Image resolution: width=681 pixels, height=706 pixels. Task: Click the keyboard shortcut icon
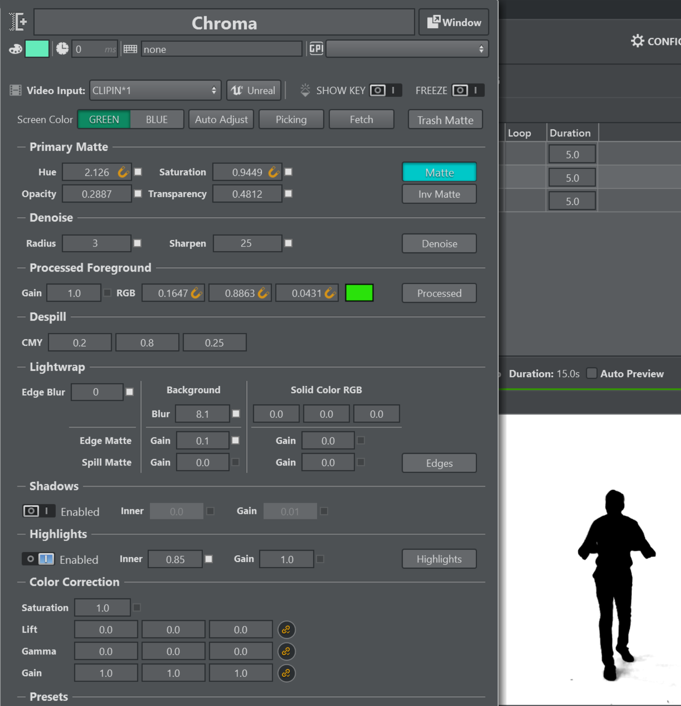tap(130, 49)
